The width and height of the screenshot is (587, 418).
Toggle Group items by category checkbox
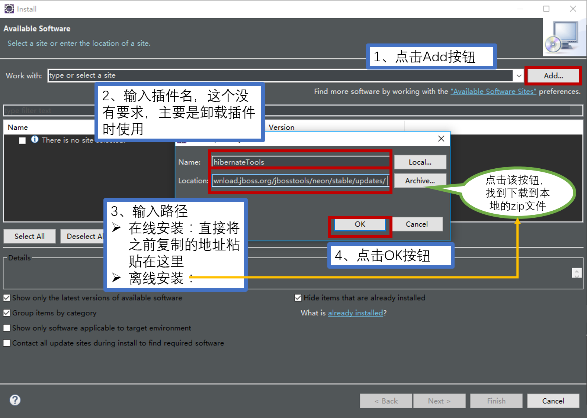click(x=7, y=313)
